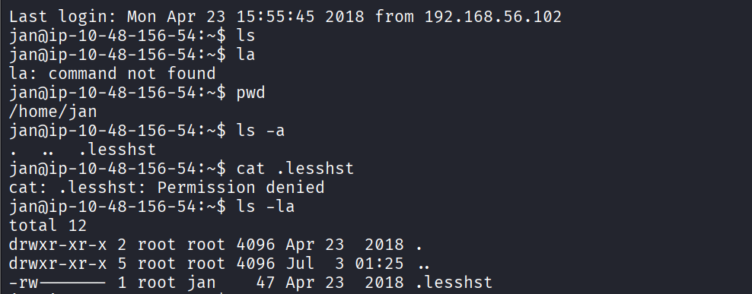Viewport: 752px width, 294px height.
Task: Click the '/home/jan' output path
Action: pos(53,112)
